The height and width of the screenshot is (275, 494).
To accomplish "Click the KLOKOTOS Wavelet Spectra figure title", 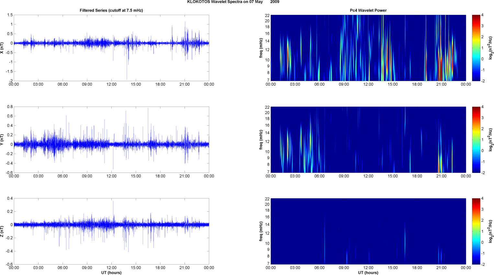I will coord(233,2).
